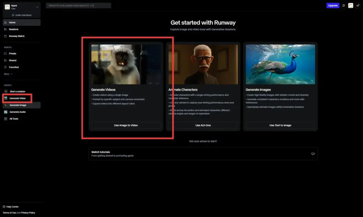Click the Runway Watch icon
Viewport: 363px width, 217px height.
(5, 36)
